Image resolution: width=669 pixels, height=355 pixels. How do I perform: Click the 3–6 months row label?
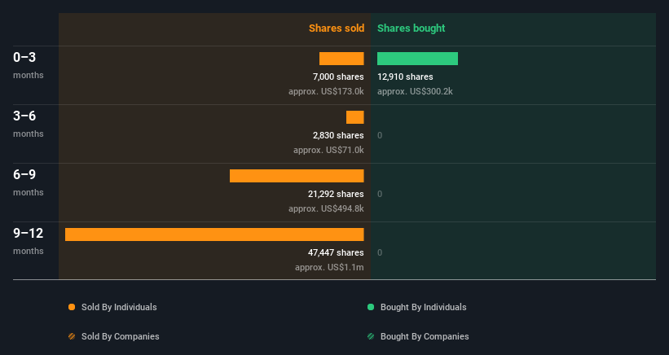29,124
